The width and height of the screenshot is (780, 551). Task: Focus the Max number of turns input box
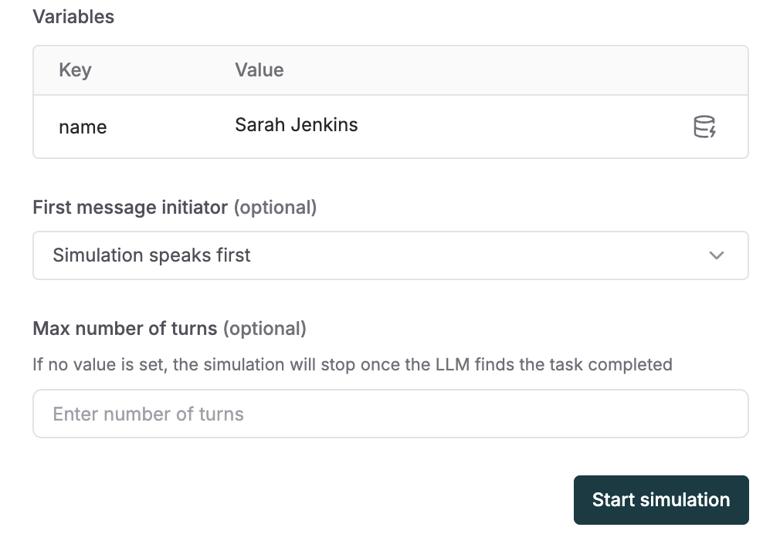pos(390,414)
